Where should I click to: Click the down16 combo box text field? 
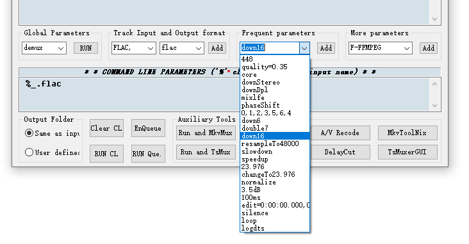click(x=270, y=48)
